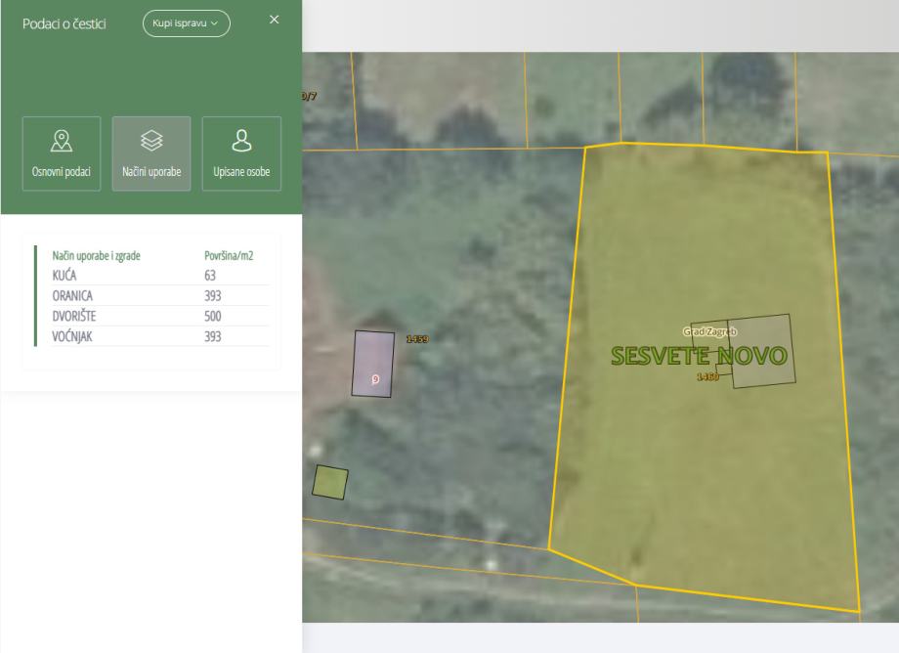
Task: Click the 393 area value for ORANICA
Action: 213,296
